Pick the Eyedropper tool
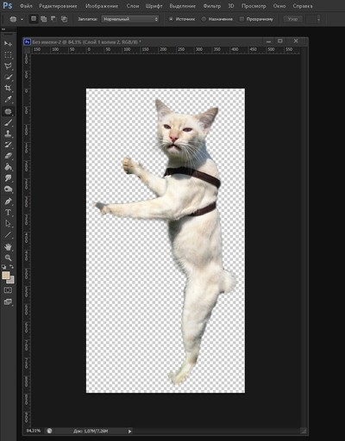Screen dimensions: 345x441 [8, 99]
